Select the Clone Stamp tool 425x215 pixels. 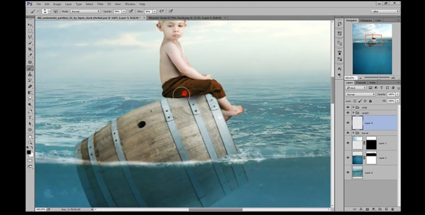pyautogui.click(x=30, y=74)
